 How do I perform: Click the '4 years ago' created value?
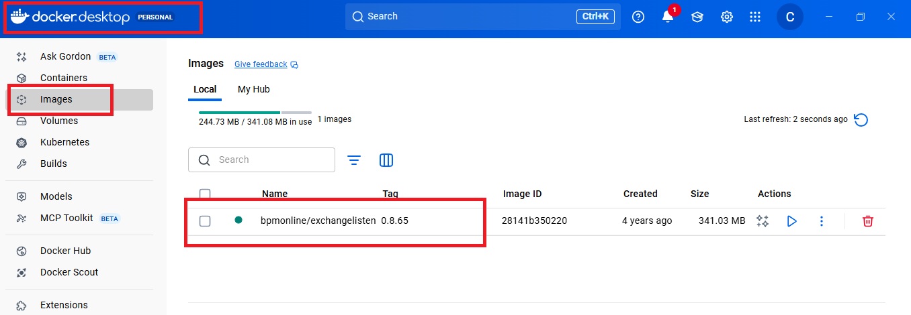coord(647,220)
